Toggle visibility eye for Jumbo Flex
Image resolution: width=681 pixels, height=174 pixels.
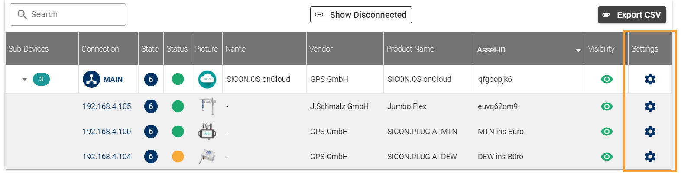coord(606,106)
